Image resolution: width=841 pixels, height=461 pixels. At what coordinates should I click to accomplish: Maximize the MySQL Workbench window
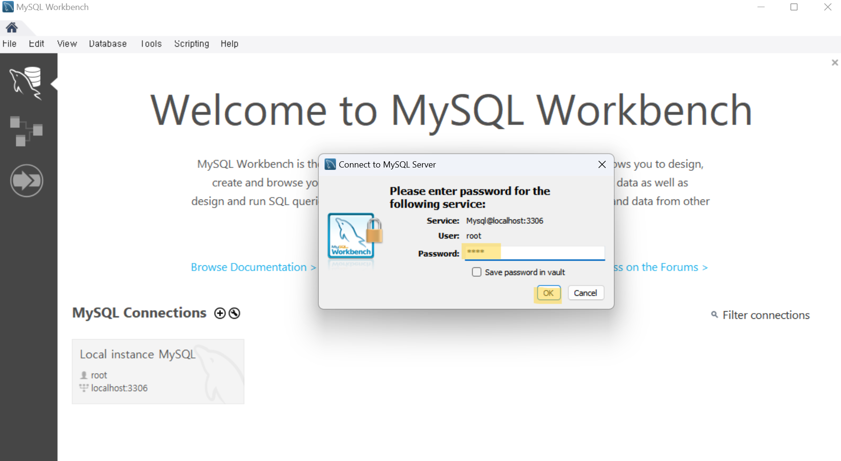794,7
